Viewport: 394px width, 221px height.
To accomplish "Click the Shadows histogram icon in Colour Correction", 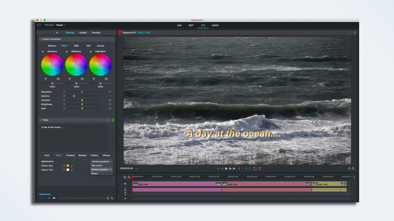I will click(x=43, y=51).
